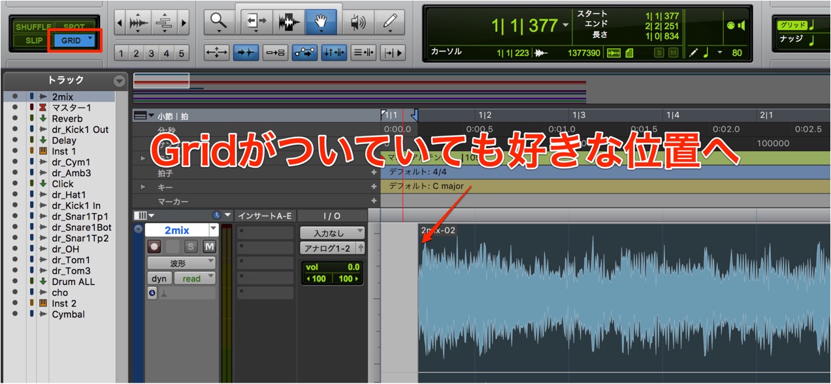Toggle Tab to Transients button
This screenshot has height=384, width=831.
tap(246, 53)
